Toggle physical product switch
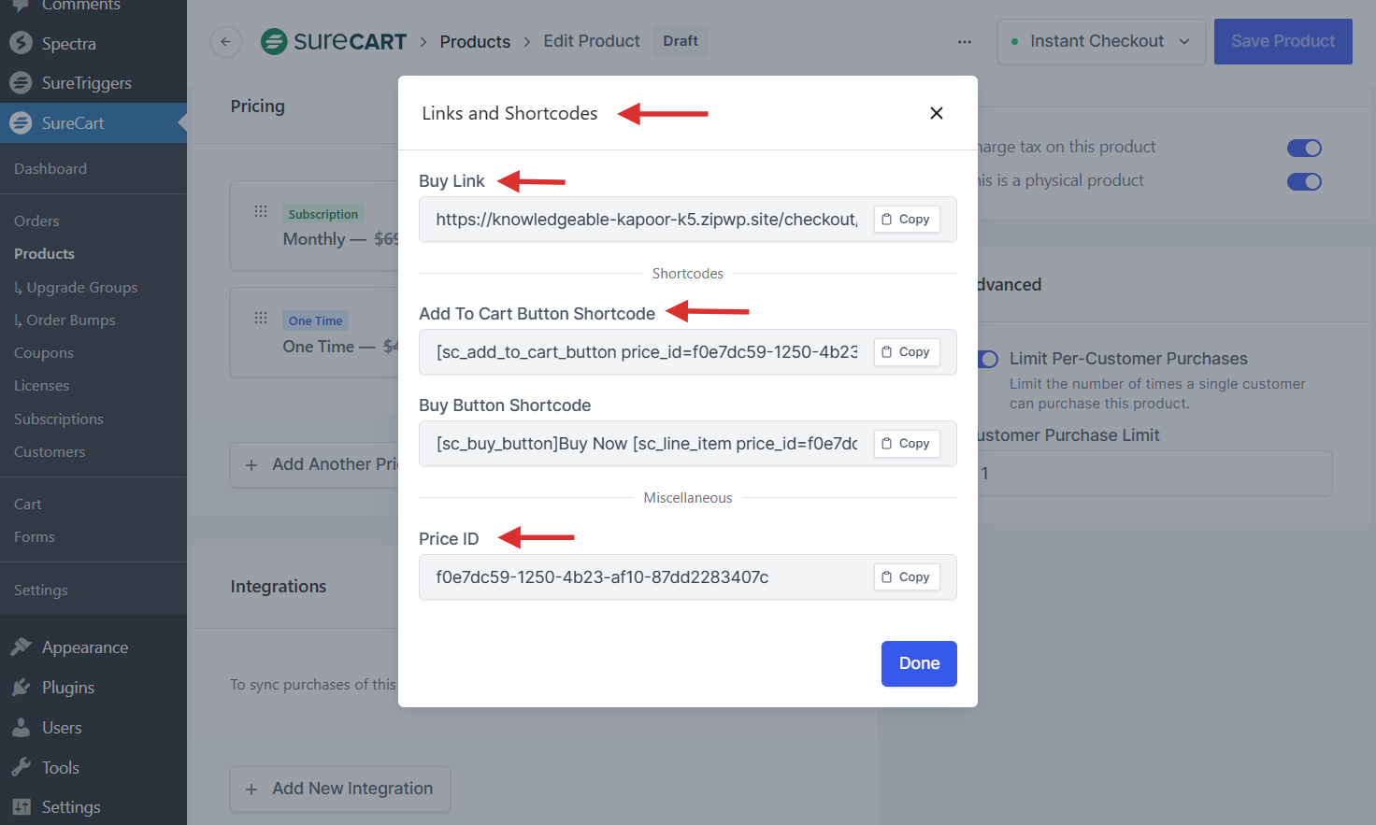 point(1303,181)
